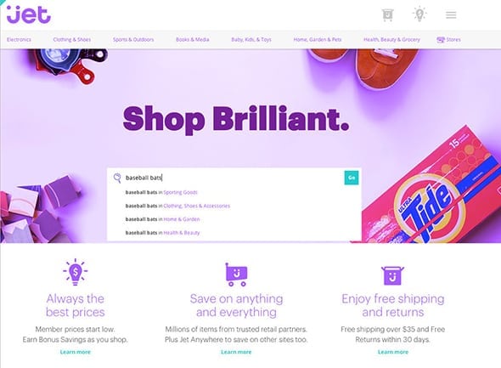Select baseball bats in Sporting Goods suggestion
This screenshot has width=501, height=368.
point(161,192)
